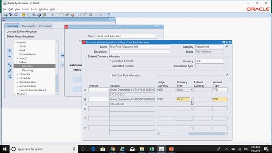This screenshot has width=272, height=153.
Task: Click the Edit Field pencil toolbar icon
Action: [80, 15]
